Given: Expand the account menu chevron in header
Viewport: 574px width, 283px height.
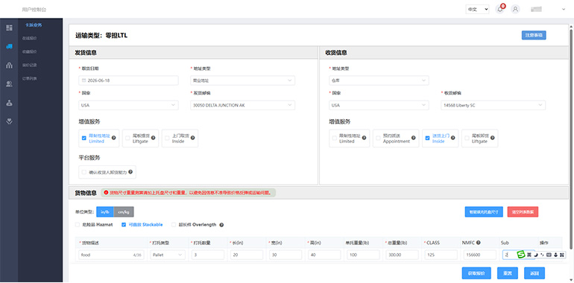Looking at the screenshot, I should [564, 10].
